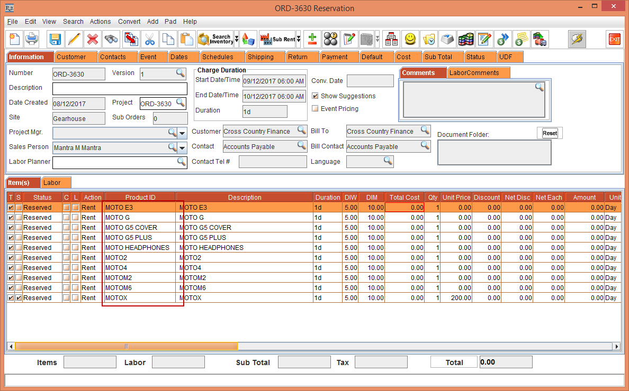Click the Sub Rent toolbar button
Viewport: 629px width, 391px height.
(x=277, y=39)
